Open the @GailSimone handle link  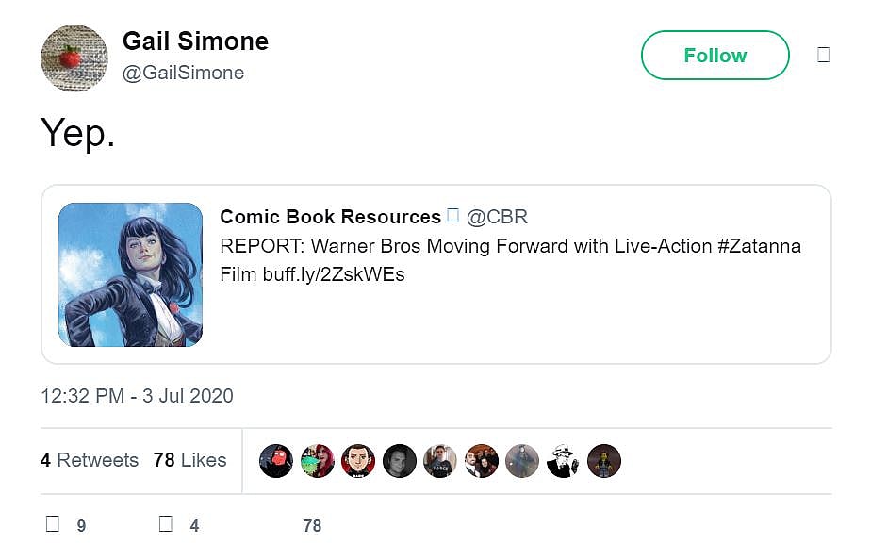pos(183,73)
